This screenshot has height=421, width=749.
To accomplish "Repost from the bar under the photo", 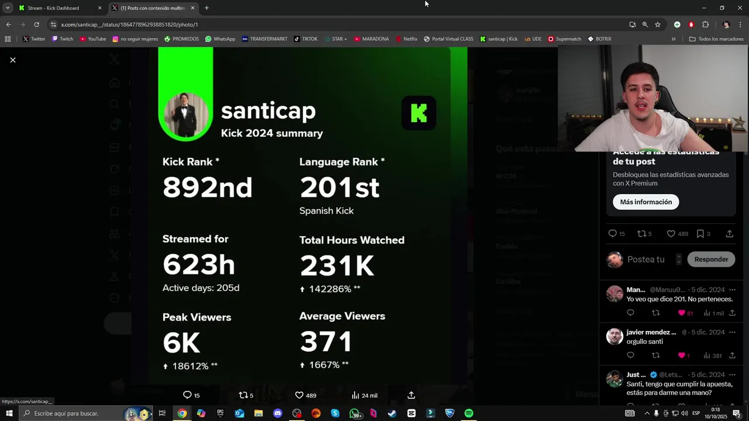I will pyautogui.click(x=246, y=395).
